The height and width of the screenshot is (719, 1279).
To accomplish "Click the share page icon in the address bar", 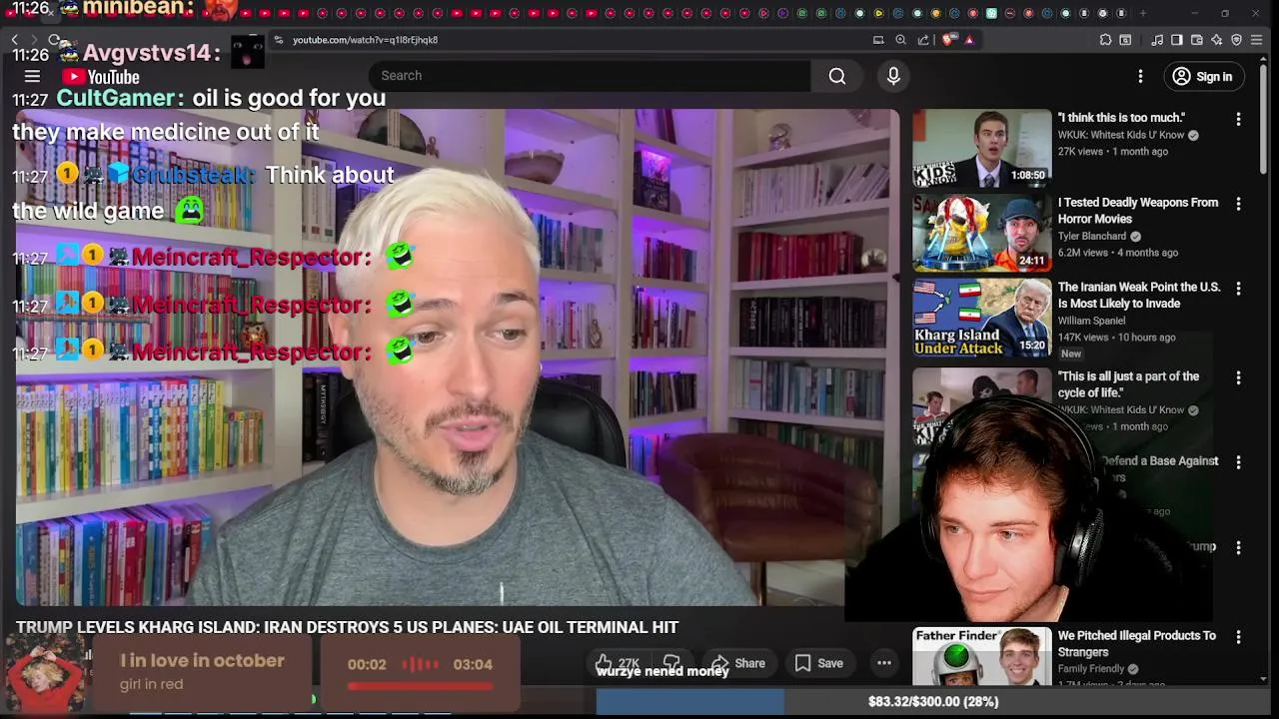I will (x=923, y=40).
